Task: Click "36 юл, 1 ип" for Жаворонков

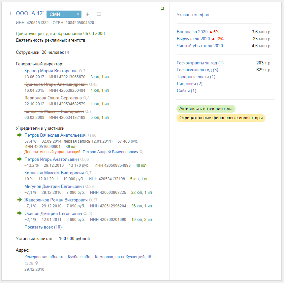Action: 142,206
